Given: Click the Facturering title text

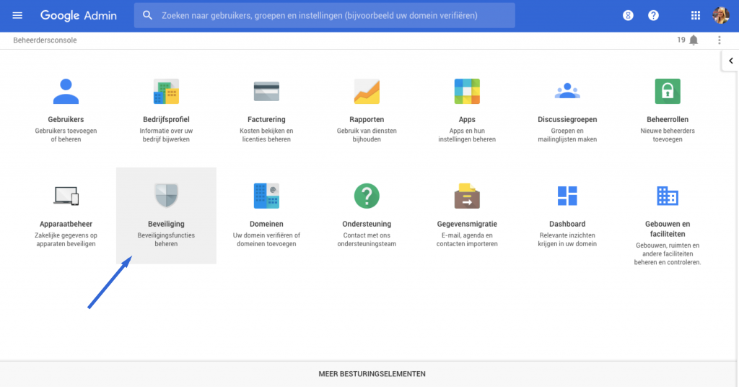Looking at the screenshot, I should 266,120.
